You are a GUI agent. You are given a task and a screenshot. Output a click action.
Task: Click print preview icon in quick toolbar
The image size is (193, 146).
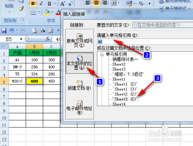click(x=35, y=31)
